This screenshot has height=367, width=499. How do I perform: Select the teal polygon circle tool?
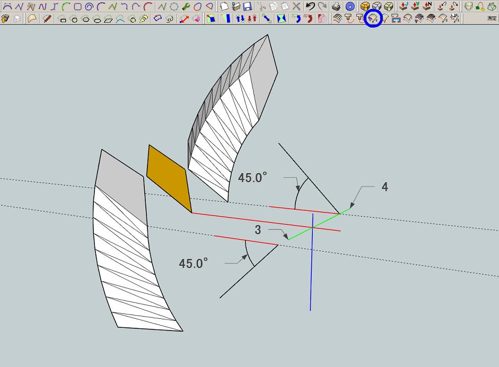pos(174,6)
